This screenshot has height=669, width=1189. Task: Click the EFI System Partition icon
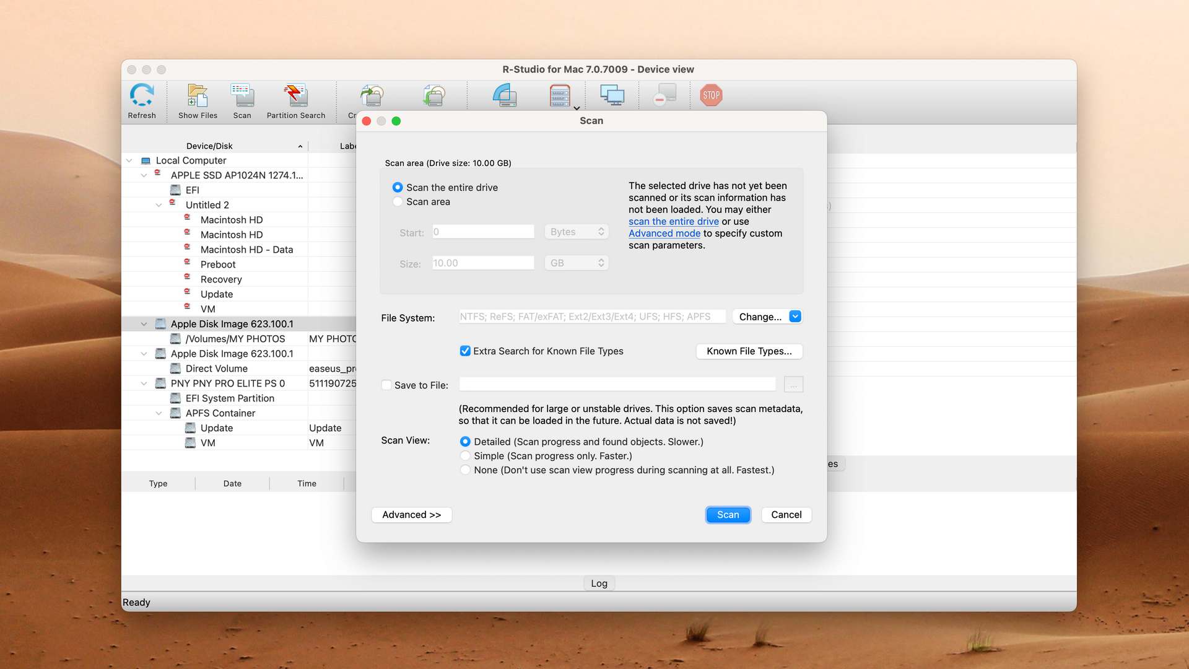[176, 398]
